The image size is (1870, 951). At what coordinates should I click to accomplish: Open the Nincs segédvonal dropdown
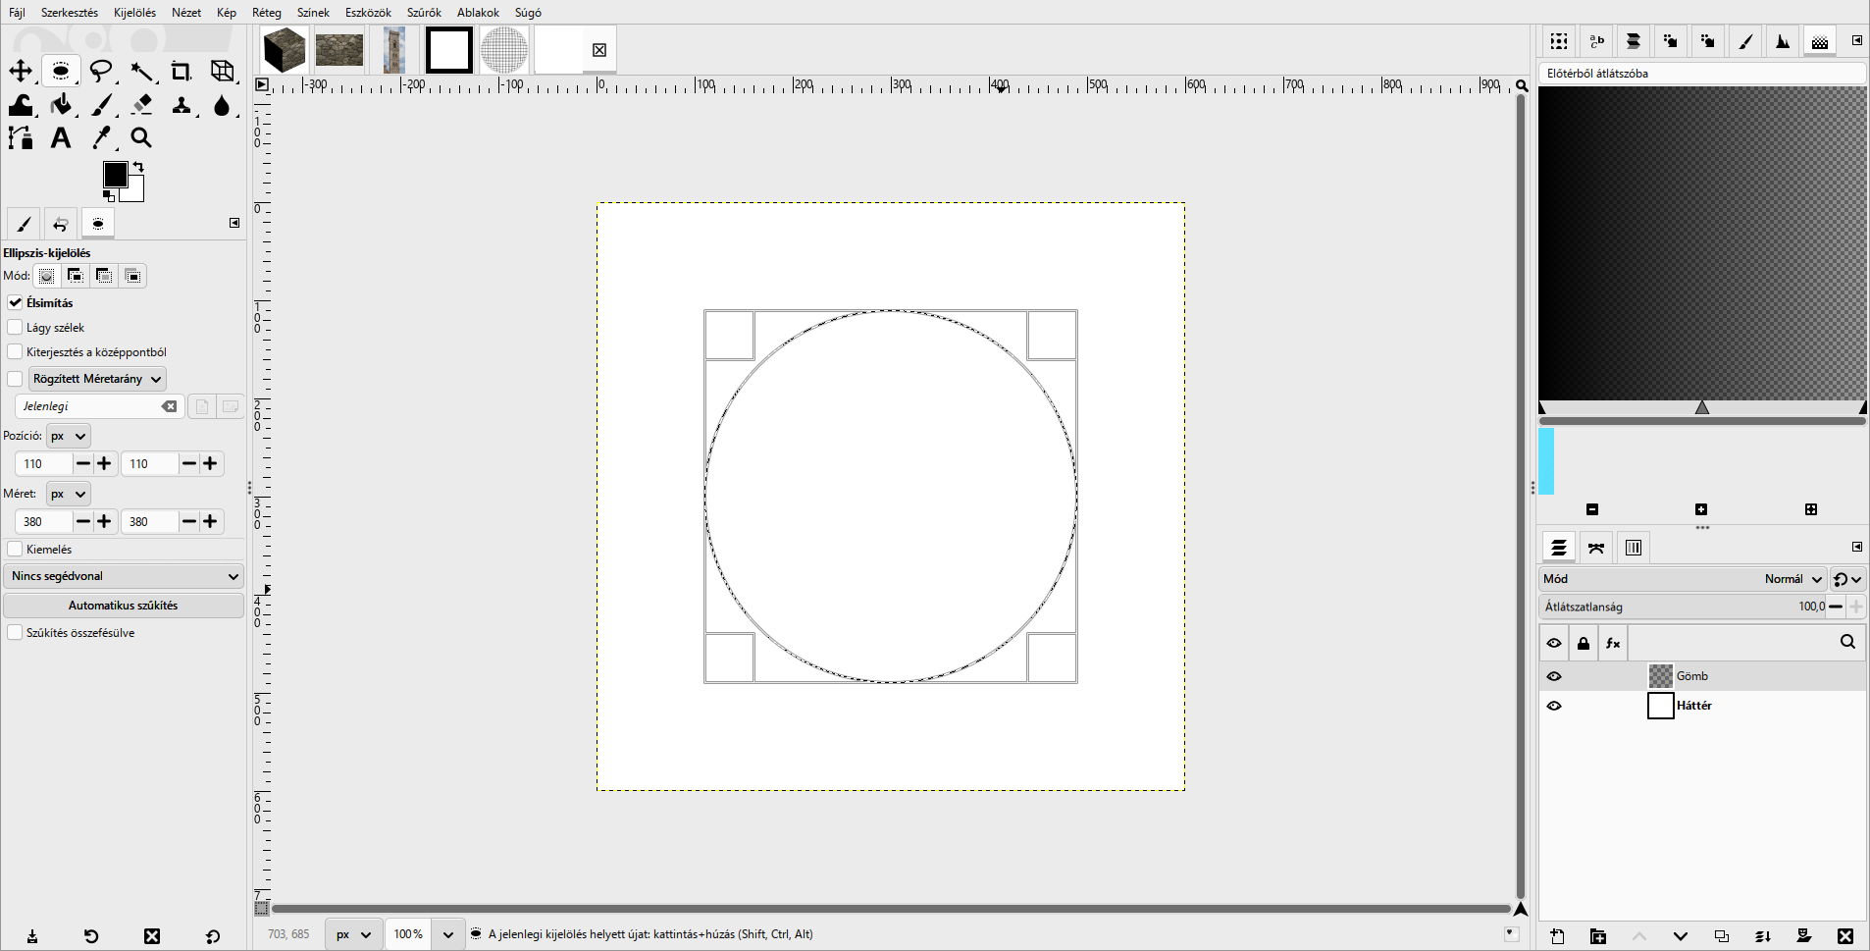[x=124, y=576]
